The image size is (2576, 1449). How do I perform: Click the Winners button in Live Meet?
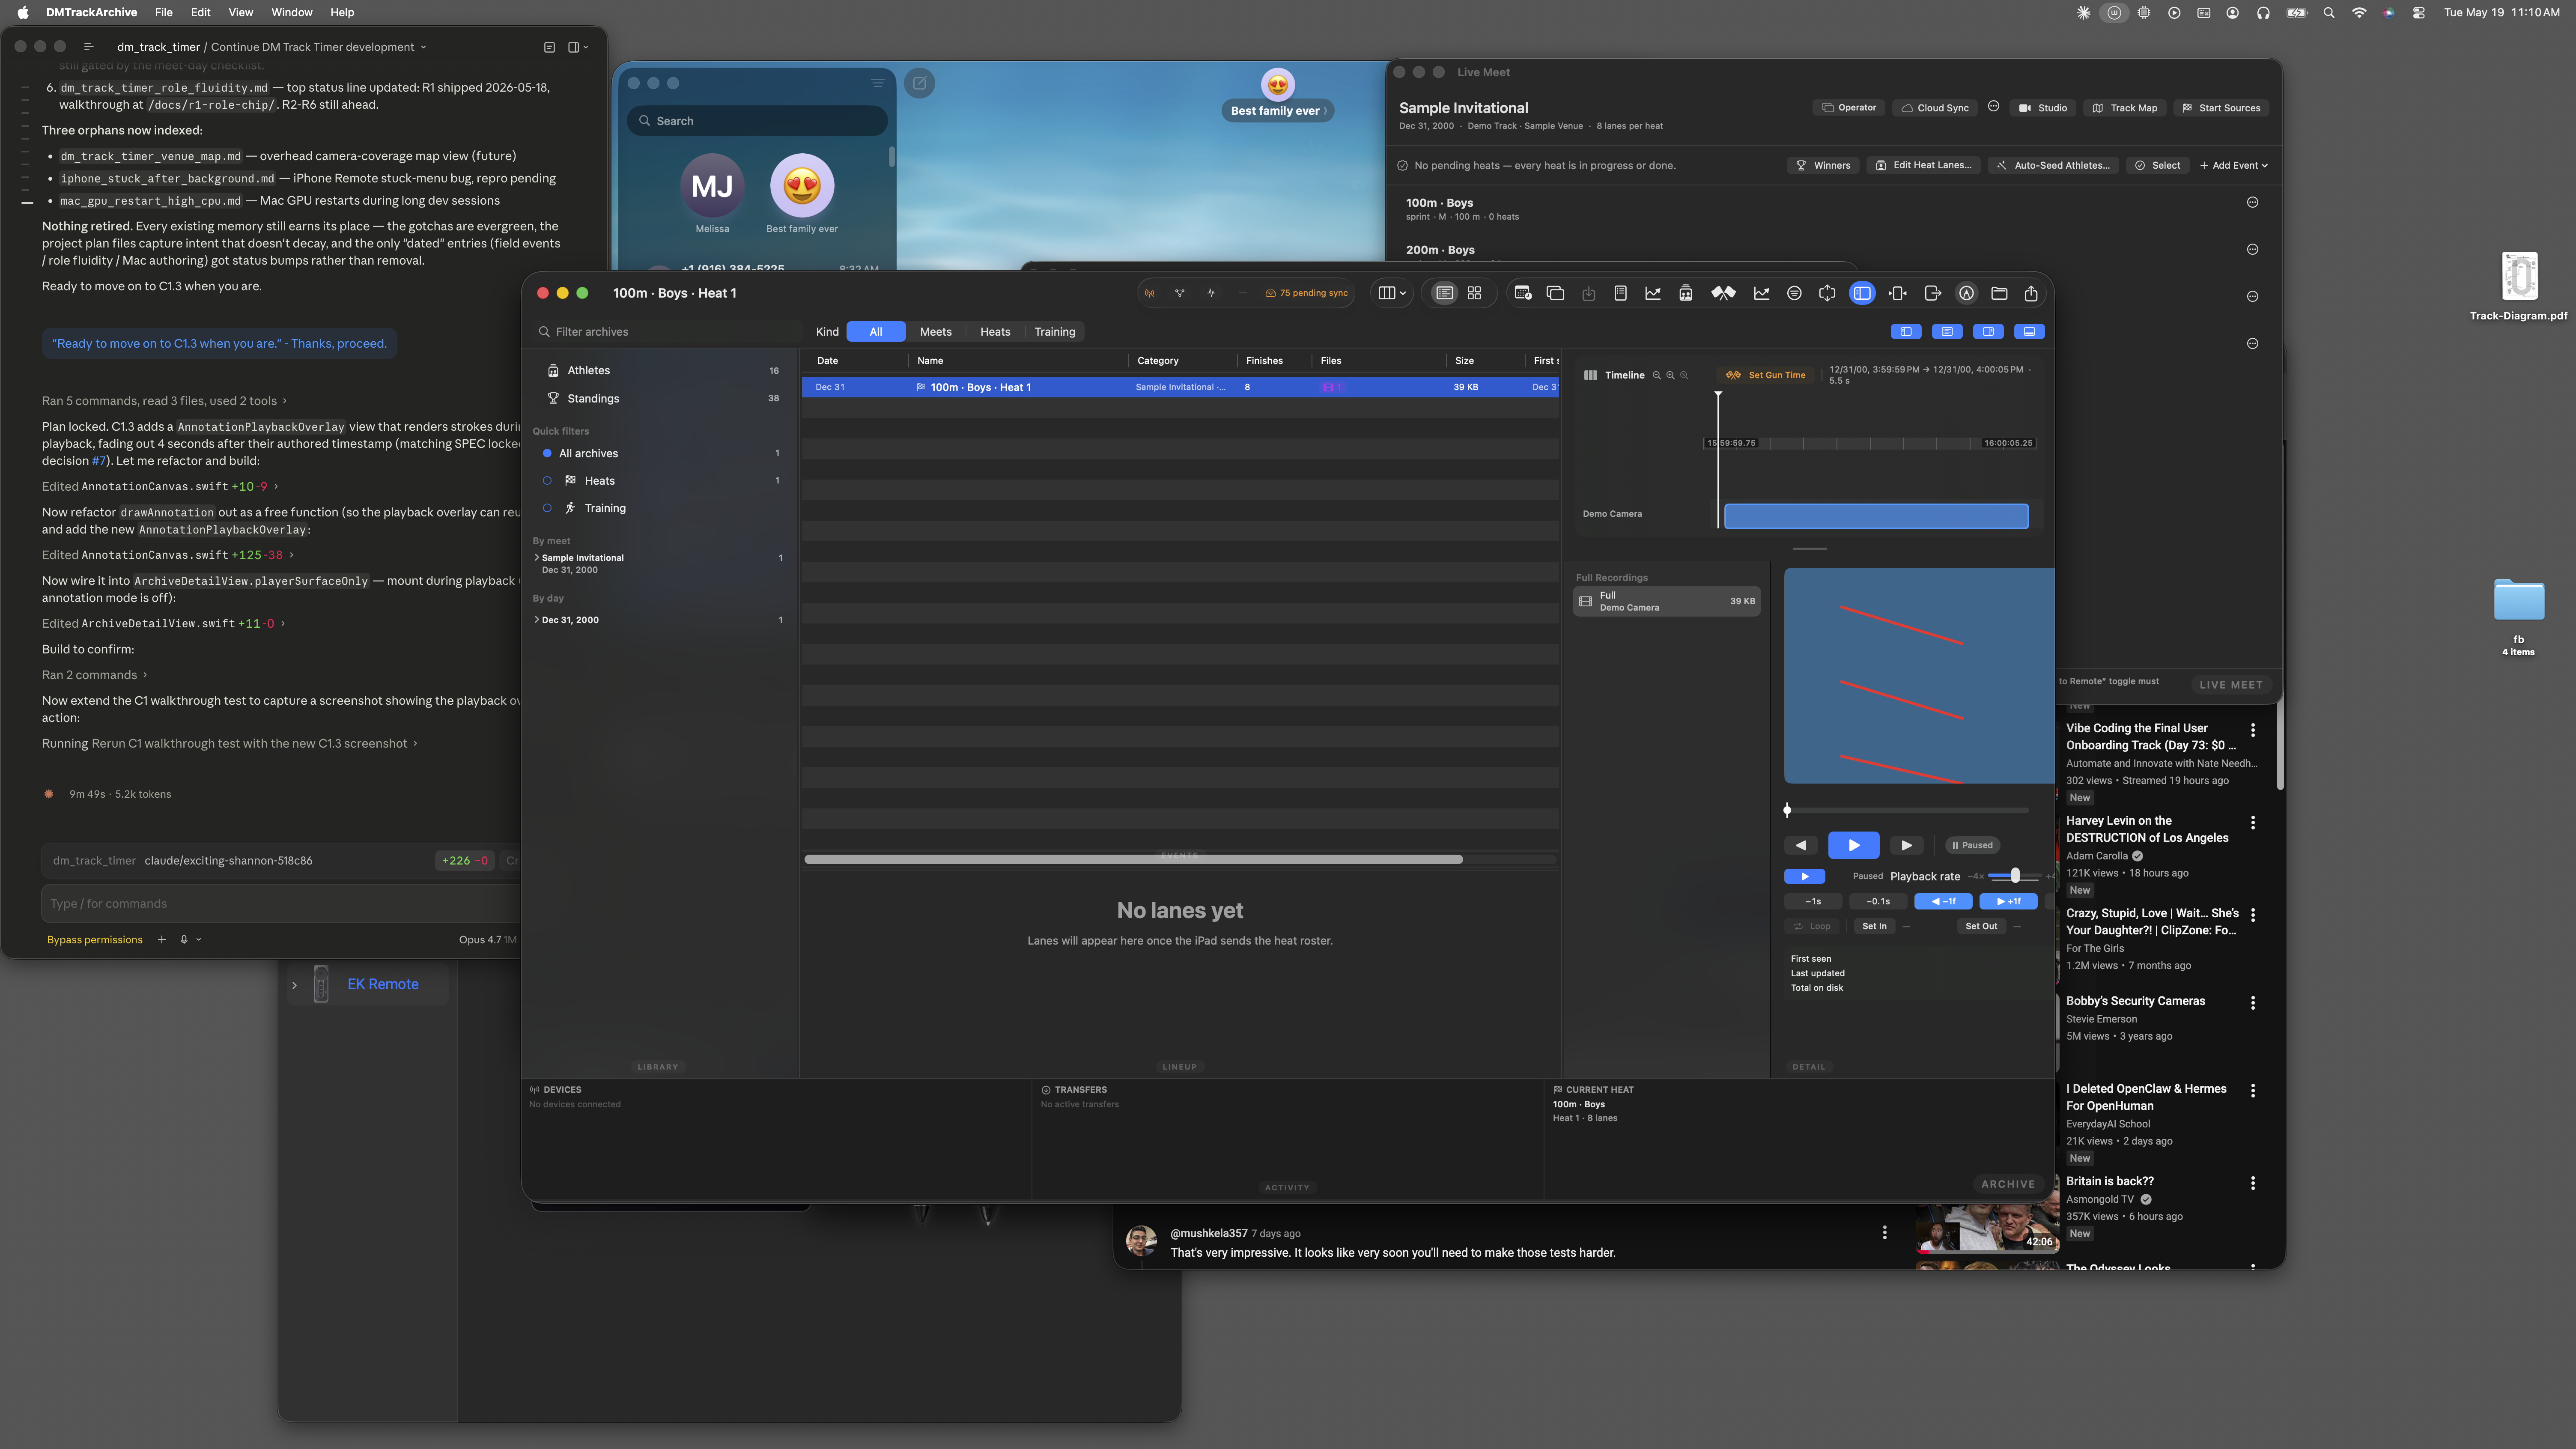point(1823,165)
